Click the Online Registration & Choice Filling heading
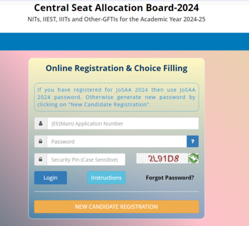This screenshot has width=249, height=226. tap(116, 68)
